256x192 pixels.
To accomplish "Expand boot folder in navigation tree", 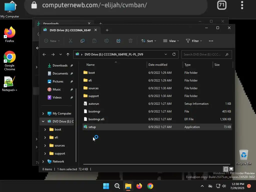I will tap(45, 129).
